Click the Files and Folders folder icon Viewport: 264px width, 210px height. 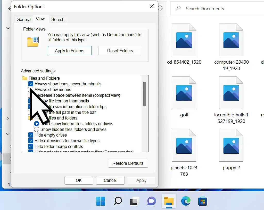(24, 78)
